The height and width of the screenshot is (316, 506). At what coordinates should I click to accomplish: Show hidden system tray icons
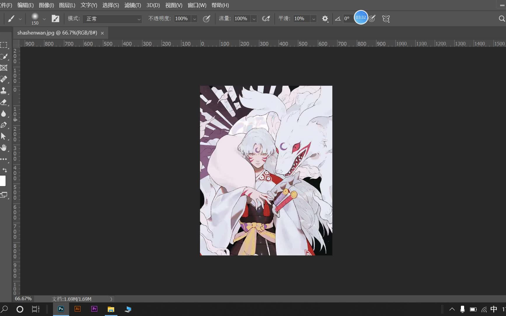coord(452,309)
